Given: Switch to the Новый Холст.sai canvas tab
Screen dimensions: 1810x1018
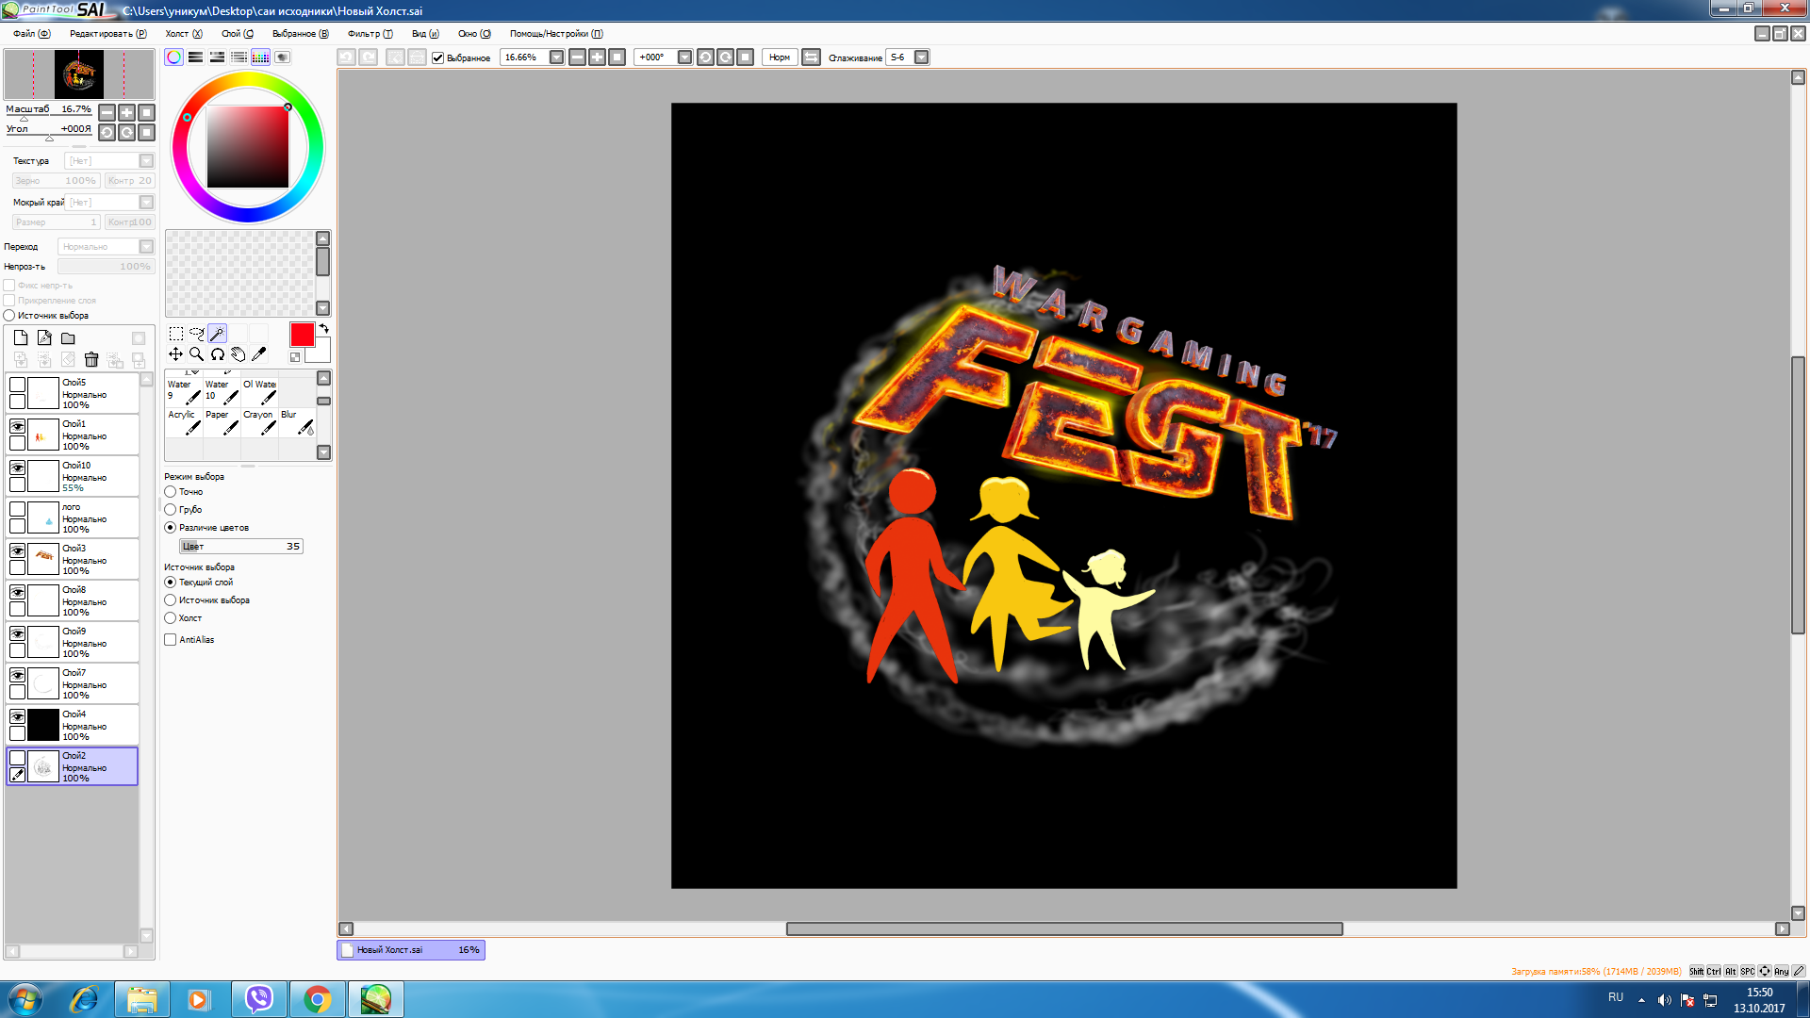Looking at the screenshot, I should click(411, 950).
